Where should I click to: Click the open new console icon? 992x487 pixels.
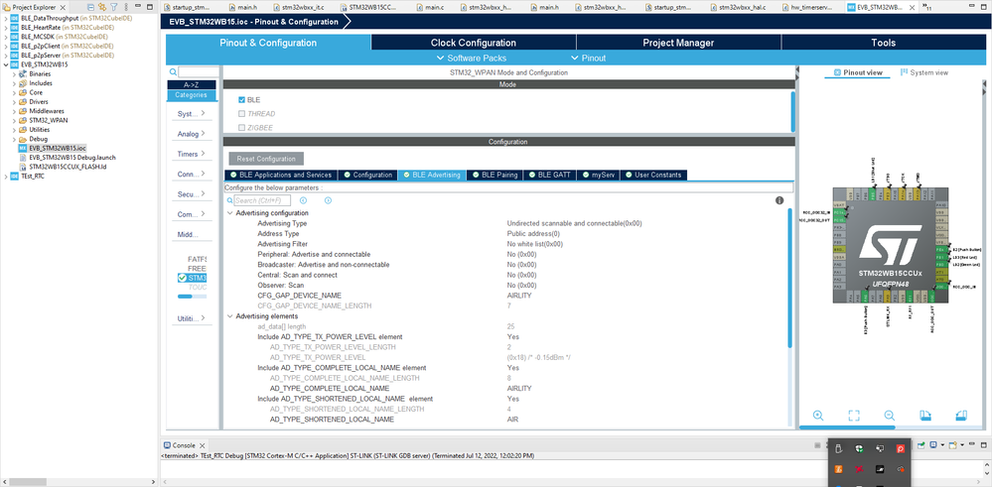click(952, 445)
